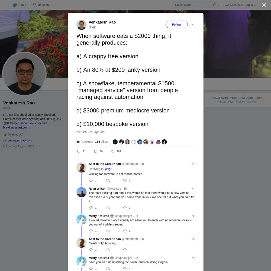Click the search magnifier icon
Screen dimensions: 271x271
coord(215,5)
